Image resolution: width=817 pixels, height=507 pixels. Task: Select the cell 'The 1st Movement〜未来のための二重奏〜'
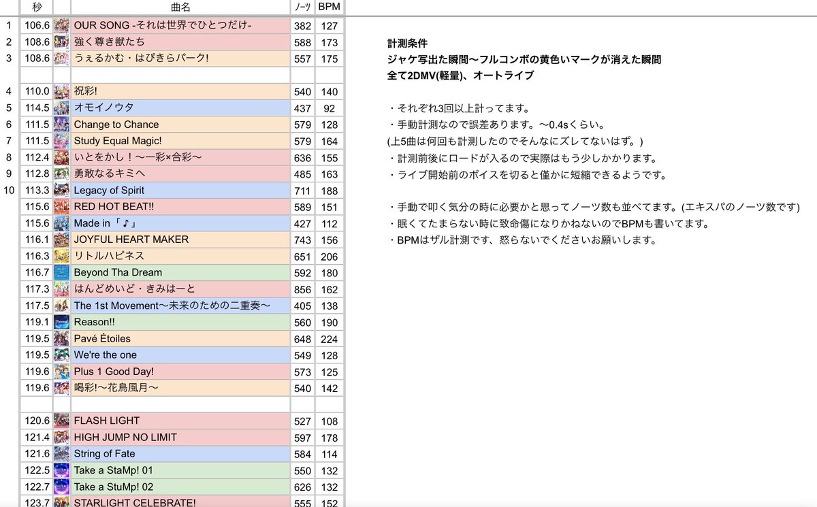coord(180,306)
